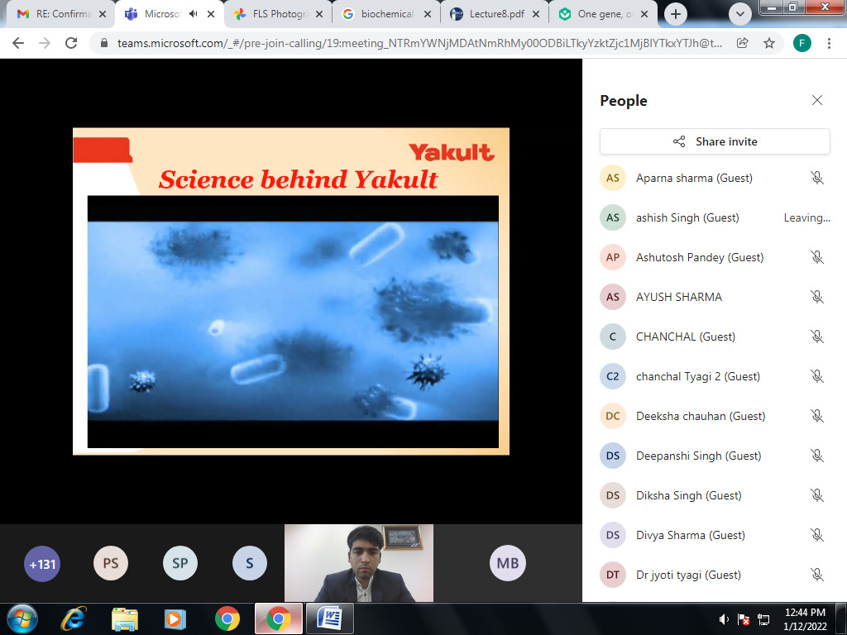The image size is (847, 635).
Task: Open Windows Media Player from the taskbar
Action: 175,618
